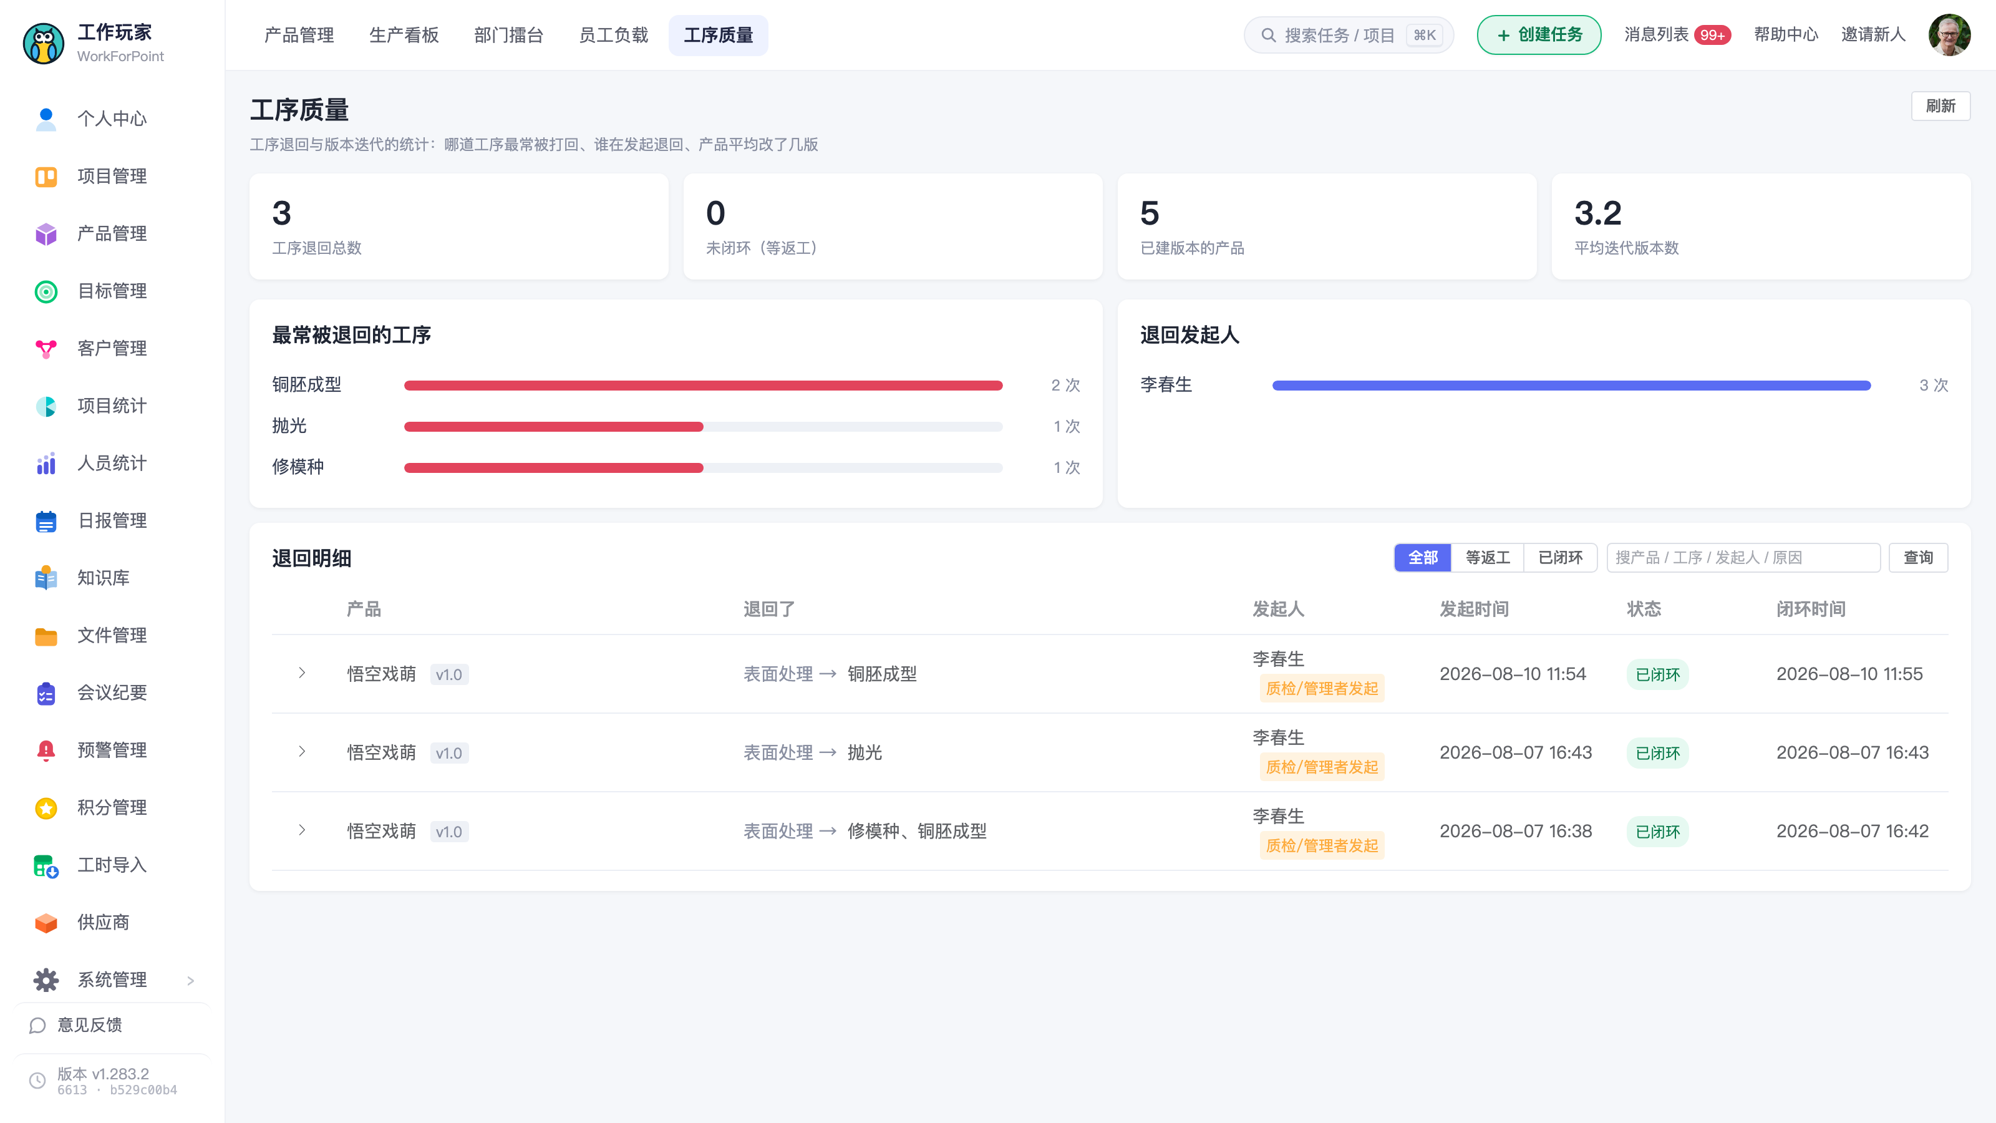Open the 员工负载 tab
The image size is (1996, 1123).
tap(613, 35)
